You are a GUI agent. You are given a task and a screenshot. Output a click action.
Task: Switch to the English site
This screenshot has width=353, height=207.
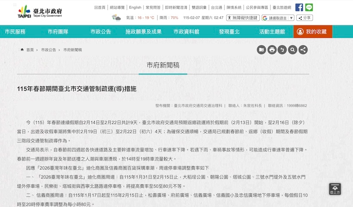pos(135,7)
